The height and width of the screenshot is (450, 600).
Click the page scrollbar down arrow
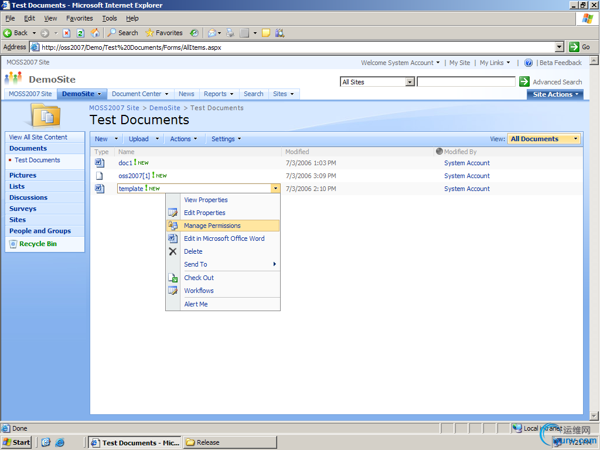click(x=594, y=415)
